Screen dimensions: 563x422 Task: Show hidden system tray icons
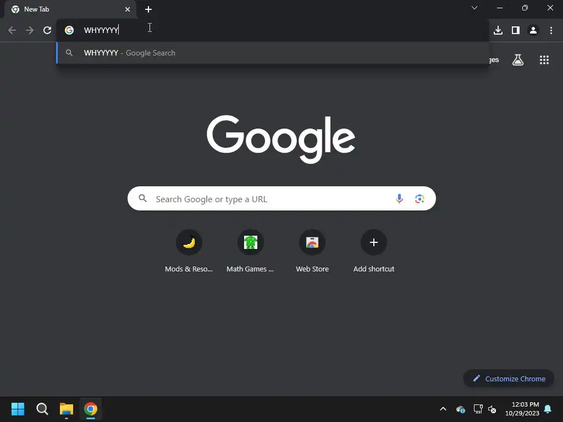443,409
